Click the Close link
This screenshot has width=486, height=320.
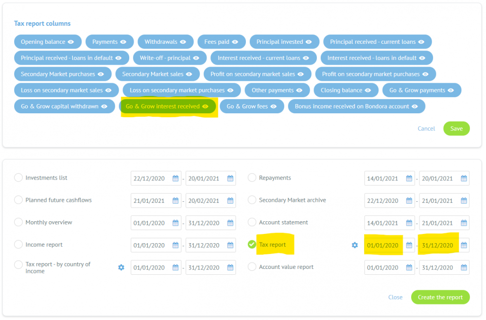395,298
